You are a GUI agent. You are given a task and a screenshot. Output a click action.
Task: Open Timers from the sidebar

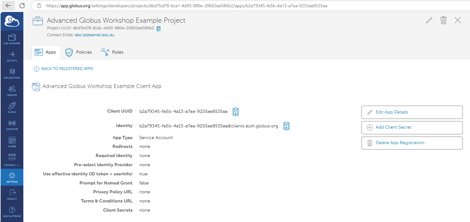tap(12, 141)
